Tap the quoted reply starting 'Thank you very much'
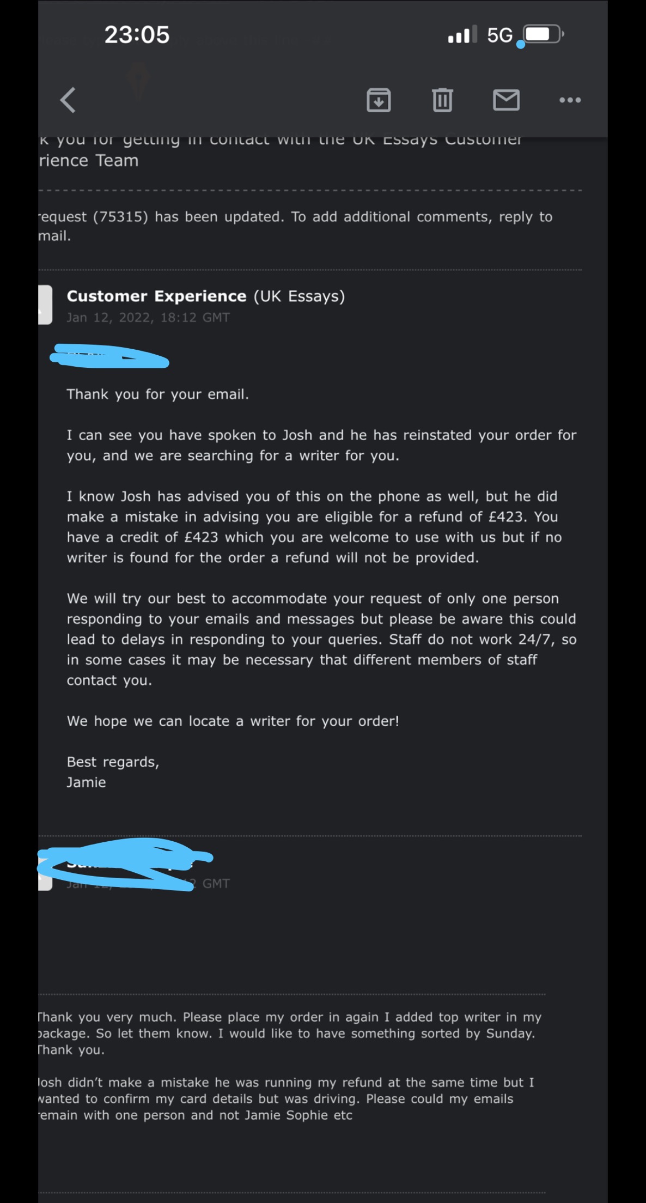 [x=289, y=1033]
